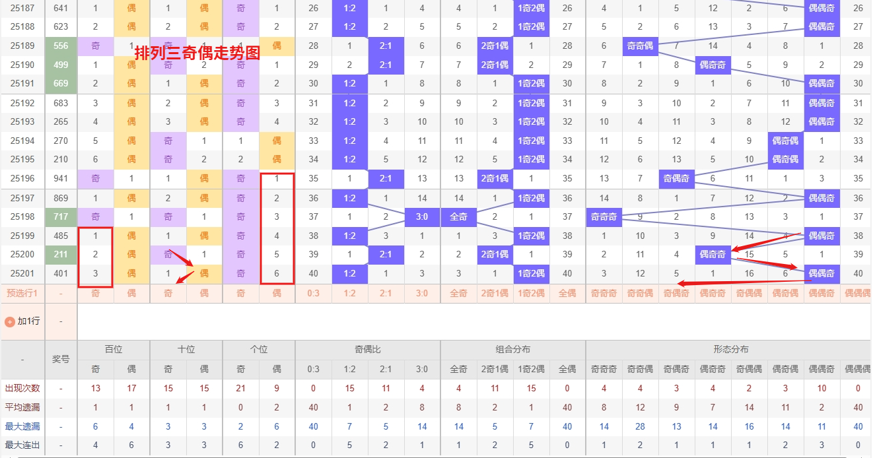Viewport: 873px width, 458px height.
Task: Toggle 全奇 in the 预选行1 row
Action: (x=459, y=294)
